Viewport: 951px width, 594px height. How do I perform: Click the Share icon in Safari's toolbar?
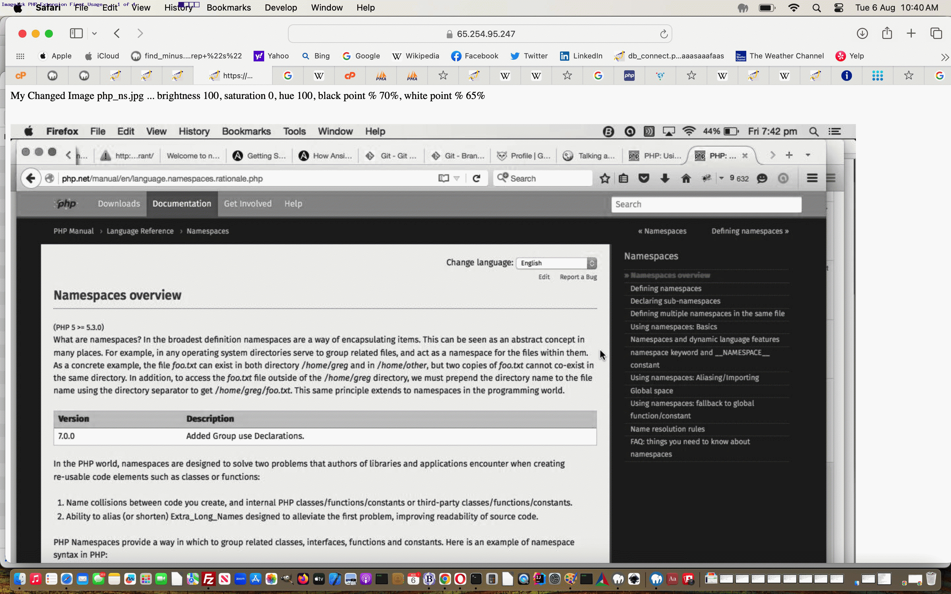(887, 33)
